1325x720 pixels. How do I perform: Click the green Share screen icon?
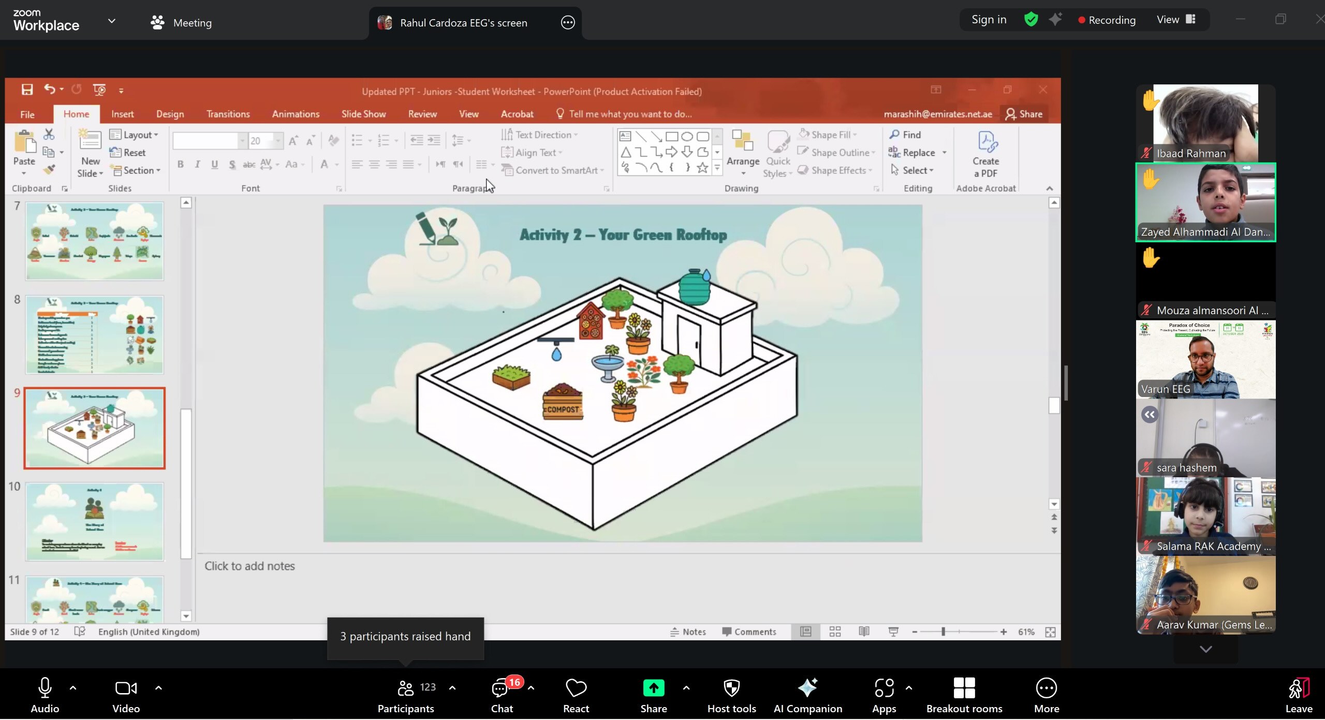click(x=653, y=688)
